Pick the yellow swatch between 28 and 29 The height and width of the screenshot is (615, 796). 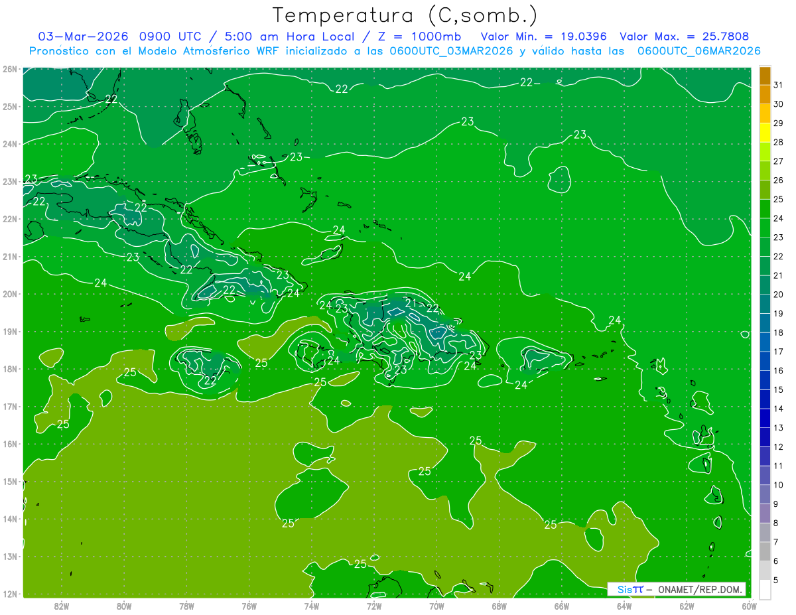[765, 133]
